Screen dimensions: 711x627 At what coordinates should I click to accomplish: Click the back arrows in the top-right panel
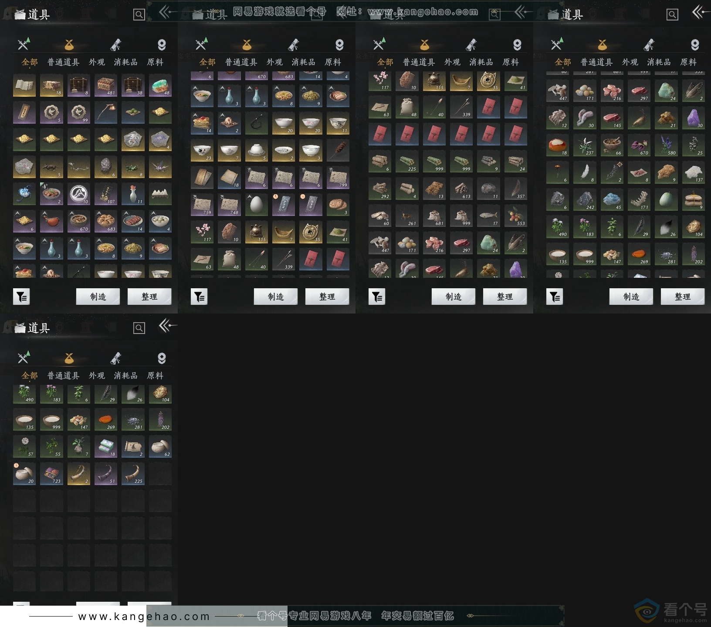pyautogui.click(x=701, y=12)
